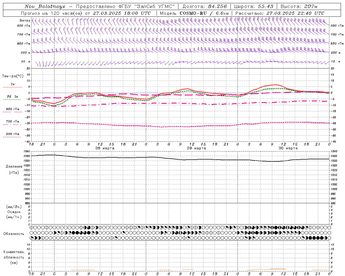Viewport: 345px width, 276px height.
Task: Click the 700 гПа temperature legend entry
Action: (x=13, y=121)
